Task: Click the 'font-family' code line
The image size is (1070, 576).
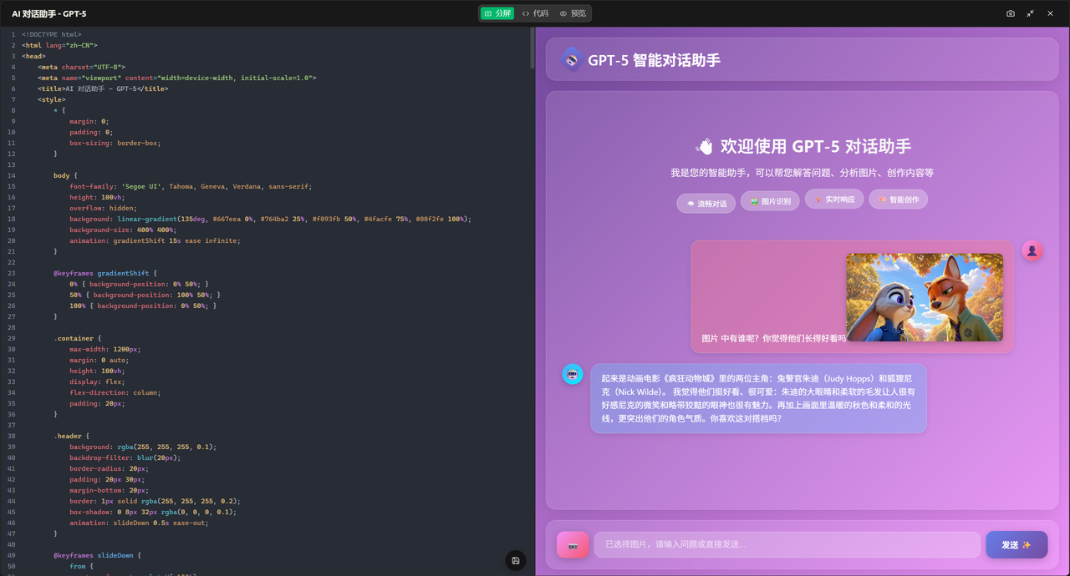Action: 191,186
